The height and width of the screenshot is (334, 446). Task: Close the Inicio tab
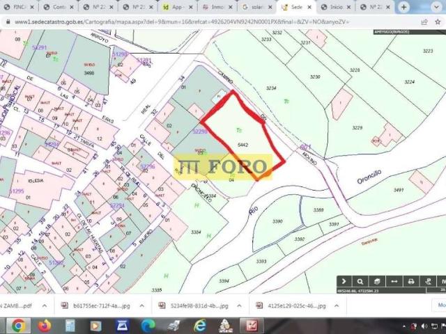[x=348, y=8]
